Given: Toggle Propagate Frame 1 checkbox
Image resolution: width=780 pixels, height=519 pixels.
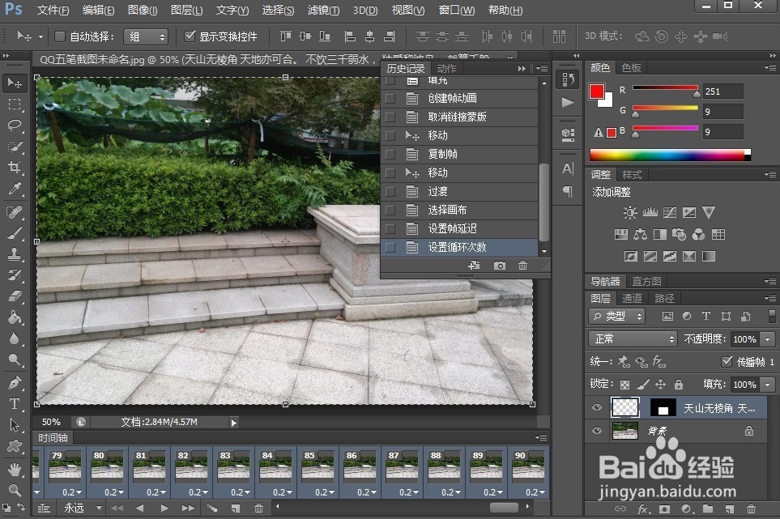Looking at the screenshot, I should [727, 361].
